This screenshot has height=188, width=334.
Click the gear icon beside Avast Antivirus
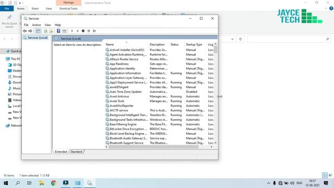pos(108,96)
